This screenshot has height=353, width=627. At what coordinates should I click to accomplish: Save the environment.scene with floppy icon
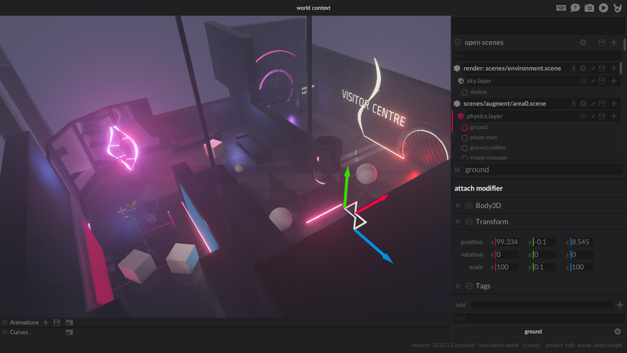pyautogui.click(x=602, y=68)
